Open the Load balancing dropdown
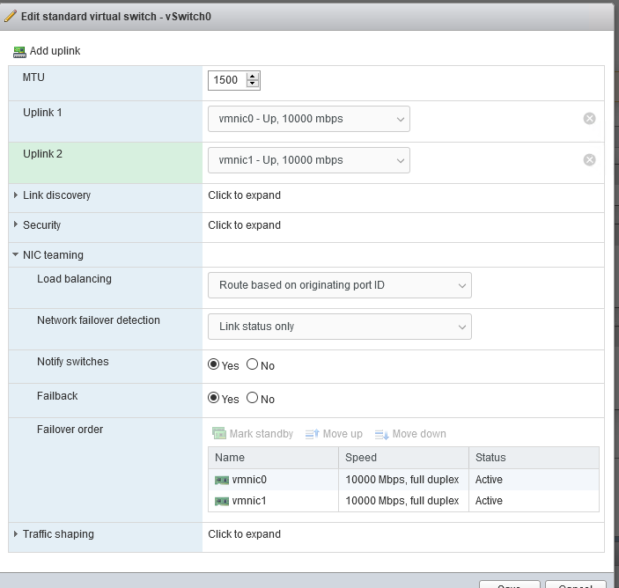 click(339, 285)
